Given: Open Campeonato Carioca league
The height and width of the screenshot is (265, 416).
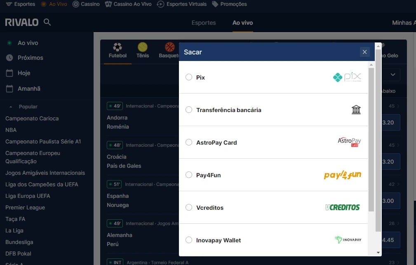Looking at the screenshot, I should pos(32,119).
